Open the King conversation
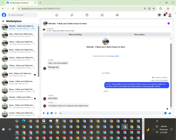This screenshot has width=176, height=140. (x=19, y=35)
